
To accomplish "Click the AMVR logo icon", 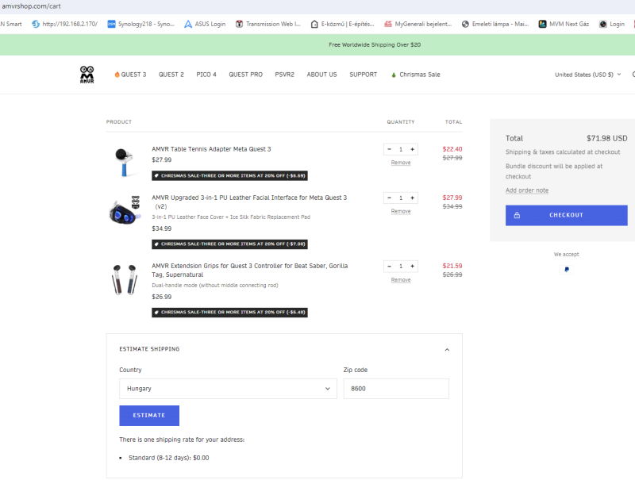I will tap(87, 75).
